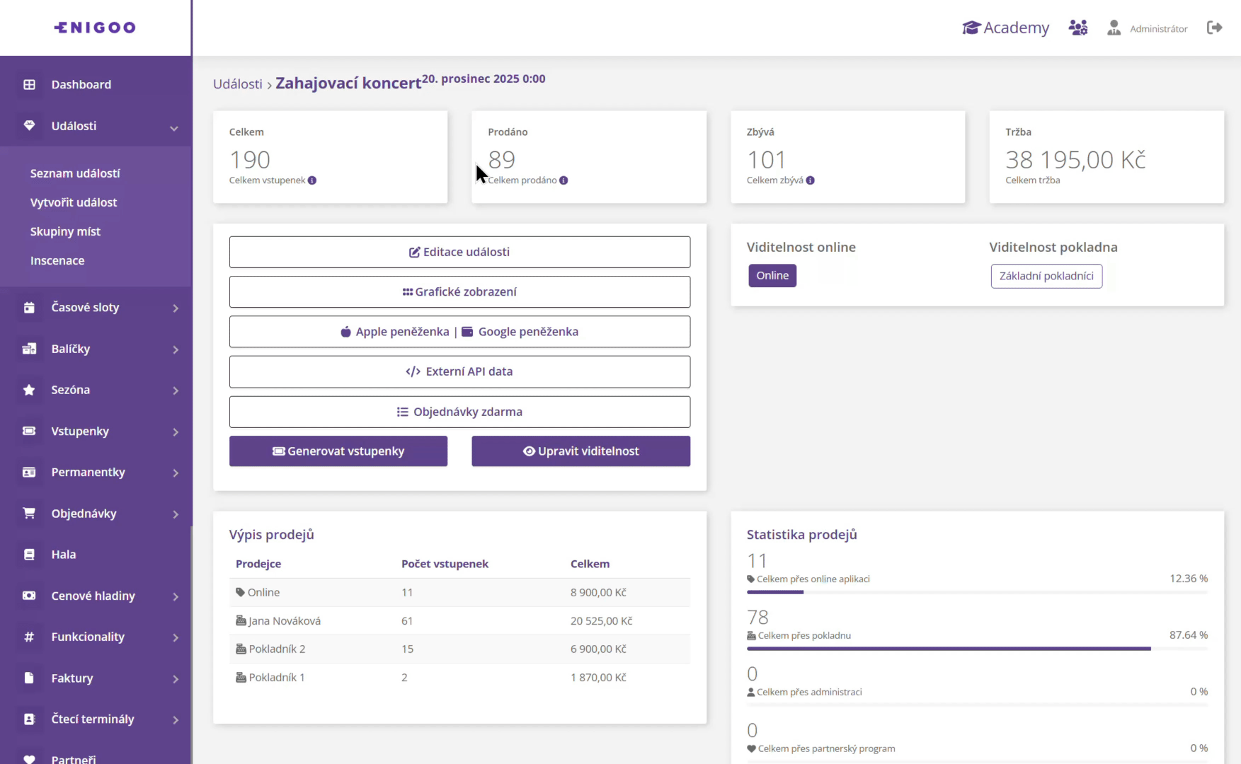Screen dimensions: 1241x764
Task: Click info icon beside Celkem zbývá
Action: 810,180
